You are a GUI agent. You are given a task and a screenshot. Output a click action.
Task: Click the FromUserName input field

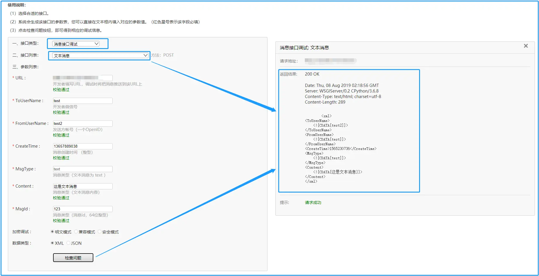(83, 123)
